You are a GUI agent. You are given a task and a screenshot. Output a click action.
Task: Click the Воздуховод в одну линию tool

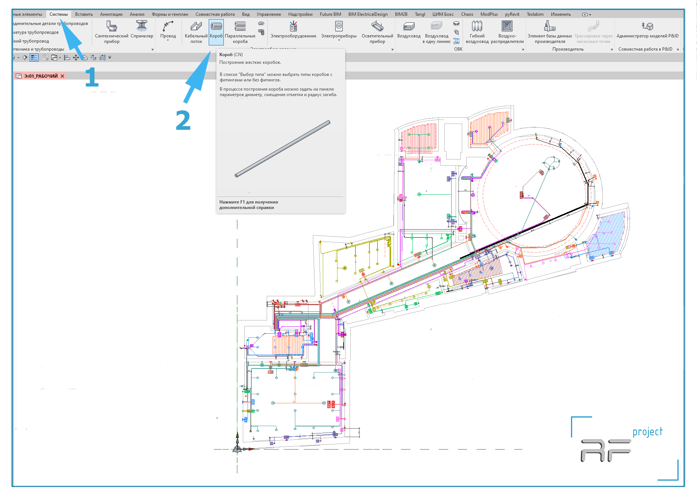coord(436,32)
